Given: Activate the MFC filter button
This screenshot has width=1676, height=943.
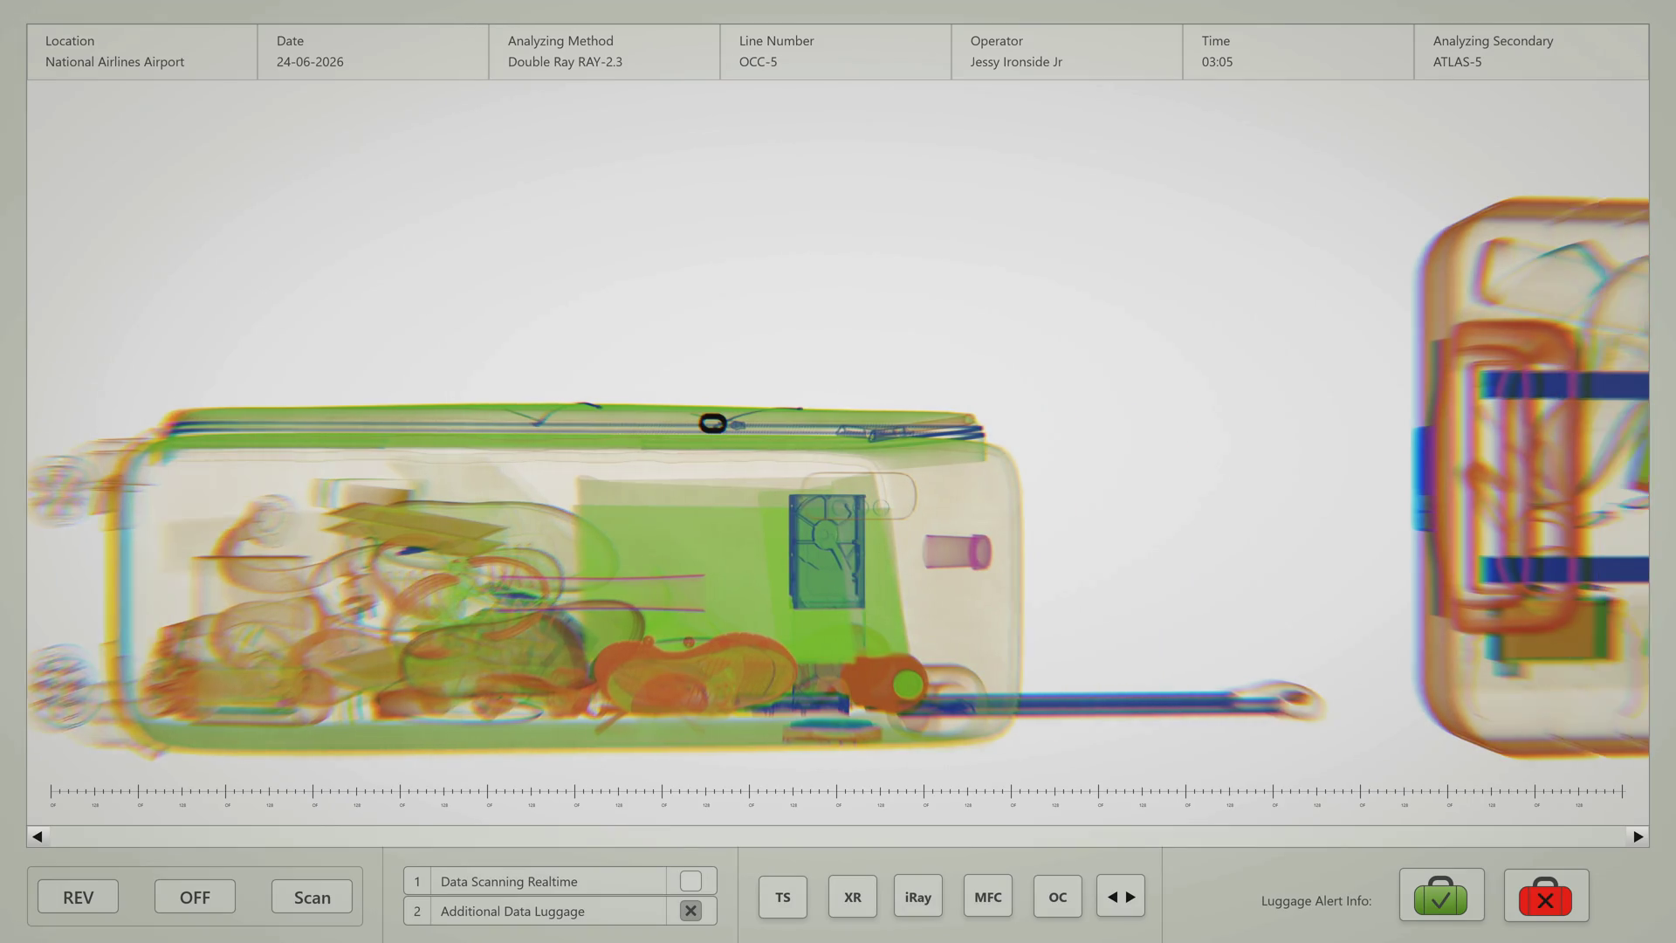Looking at the screenshot, I should coord(987,897).
